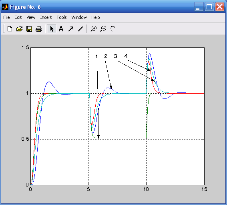Open a file with the folder icon
This screenshot has width=227, height=205.
19,29
